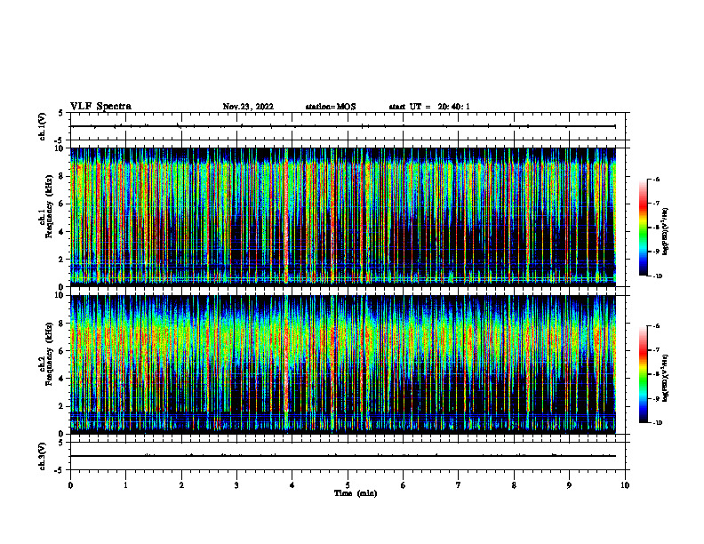Click the ch.3 voltage waveform trace
Image resolution: width=704 pixels, height=544 pixels.
click(343, 456)
